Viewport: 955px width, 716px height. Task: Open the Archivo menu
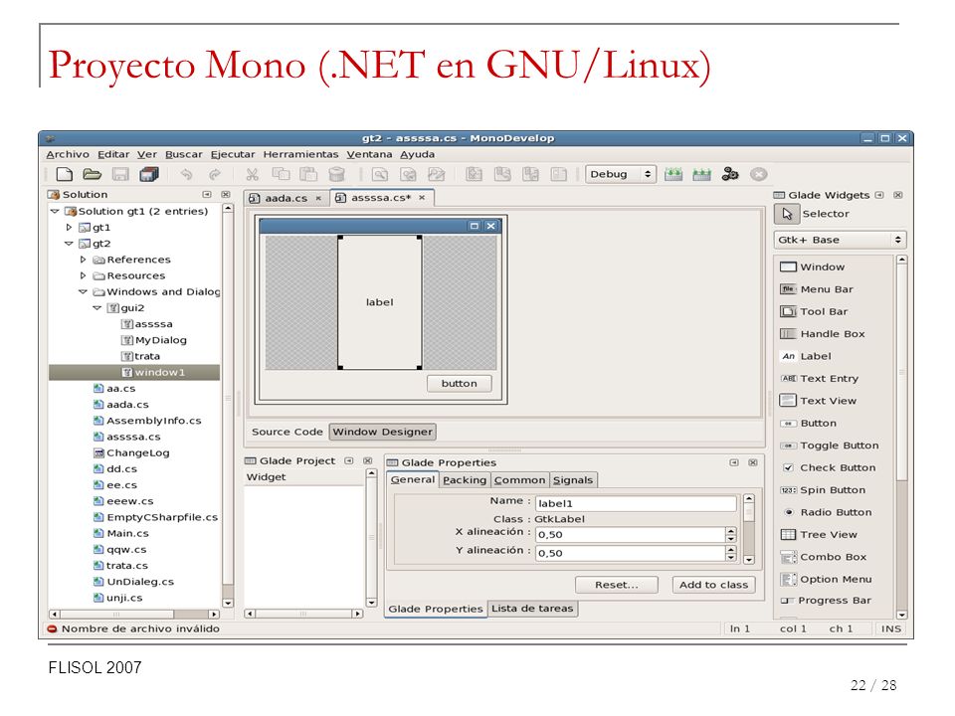click(x=68, y=155)
